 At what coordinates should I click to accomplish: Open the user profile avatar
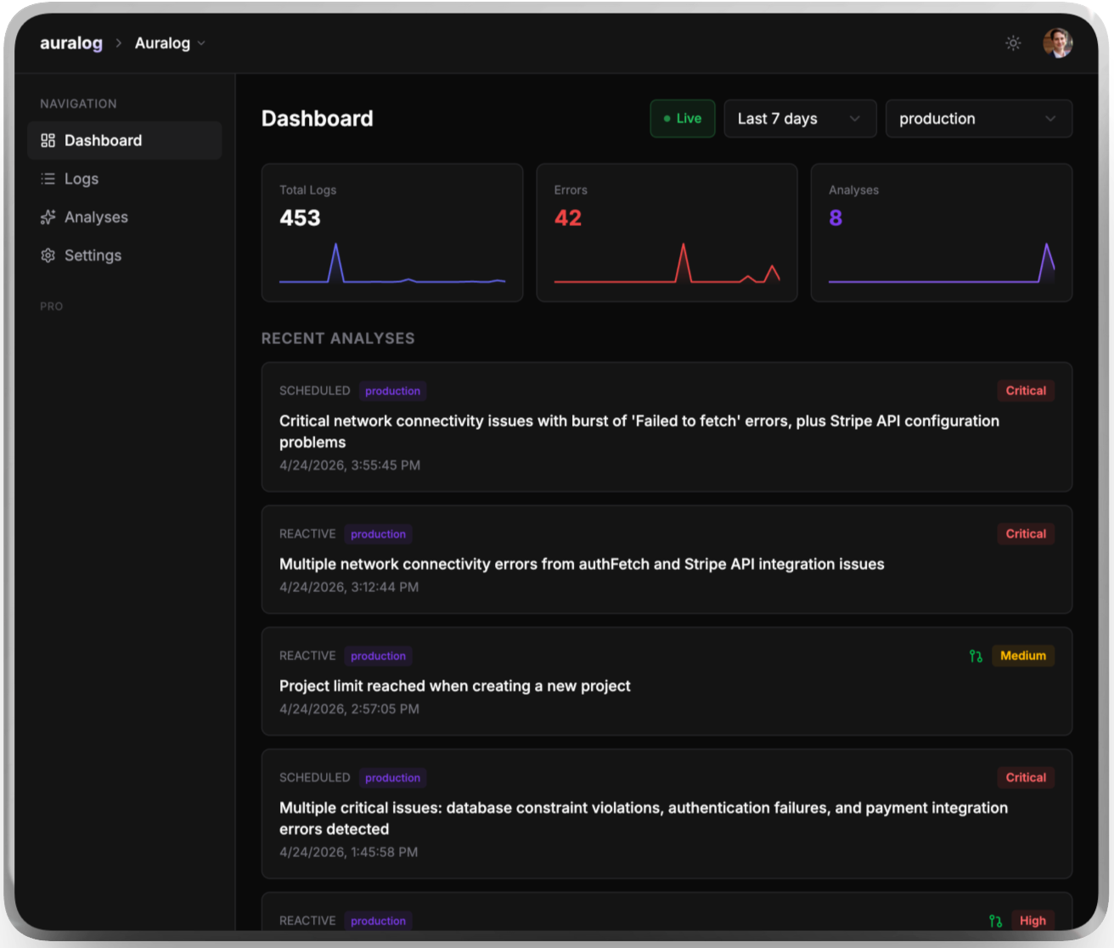tap(1057, 42)
